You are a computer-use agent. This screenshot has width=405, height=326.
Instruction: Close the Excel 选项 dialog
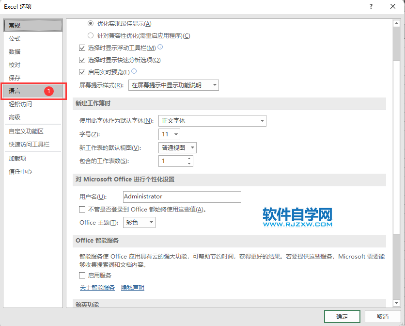click(x=393, y=6)
